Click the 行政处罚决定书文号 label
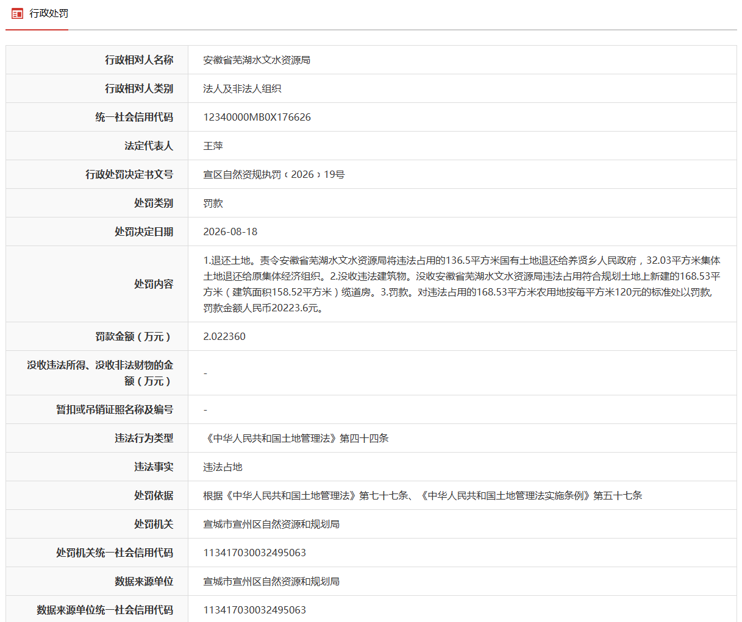This screenshot has width=742, height=622. click(x=129, y=174)
